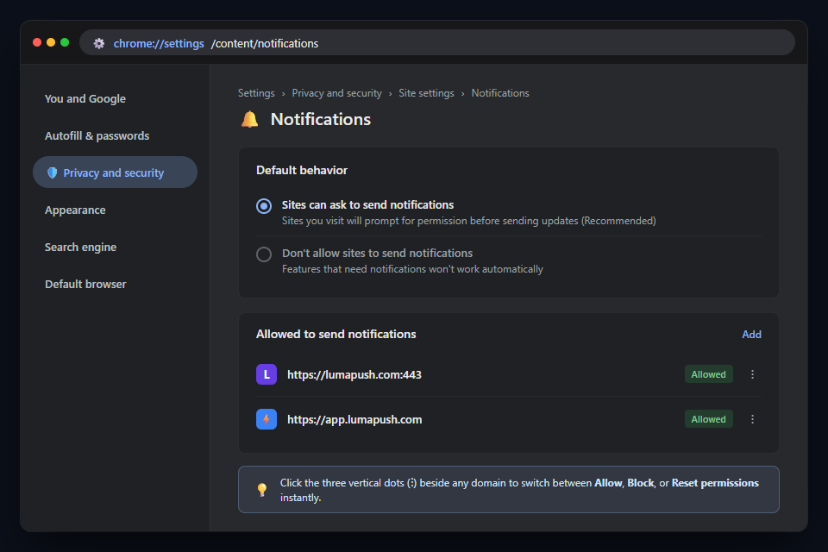Click the lightning icon for app.lumapush.com
The width and height of the screenshot is (828, 552).
(x=267, y=419)
